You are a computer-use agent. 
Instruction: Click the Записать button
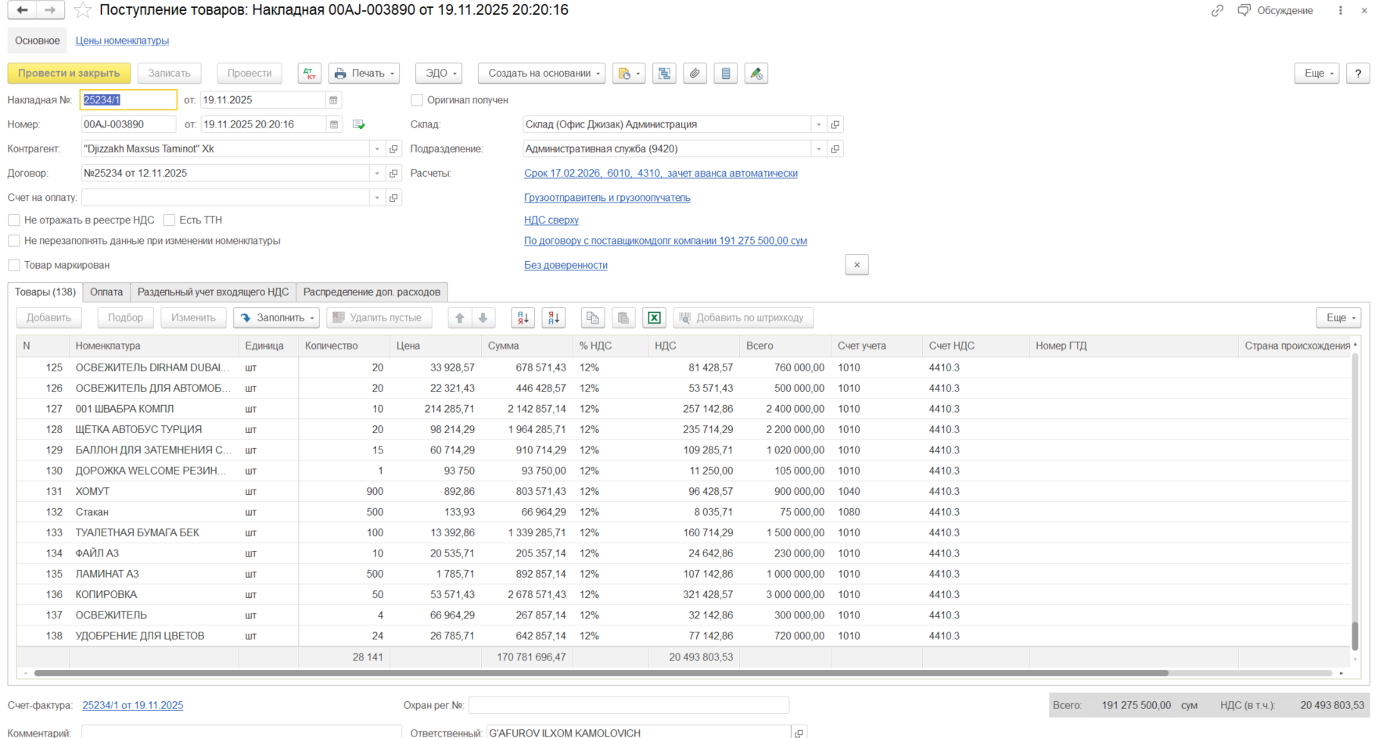169,73
